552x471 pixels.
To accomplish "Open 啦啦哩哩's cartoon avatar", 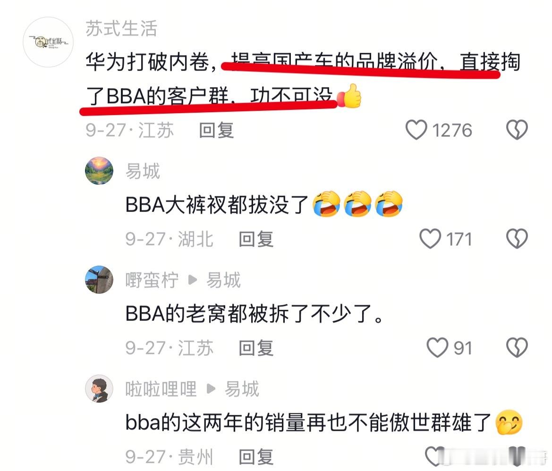I will 99,388.
